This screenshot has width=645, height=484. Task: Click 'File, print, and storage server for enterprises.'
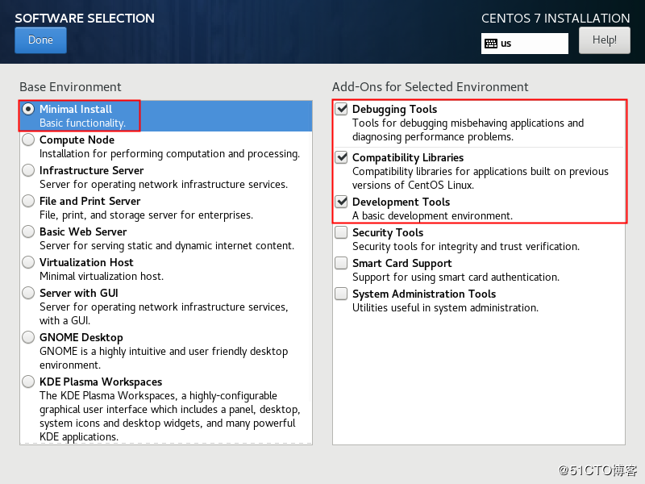coord(146,215)
